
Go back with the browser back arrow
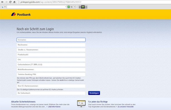(2, 2)
